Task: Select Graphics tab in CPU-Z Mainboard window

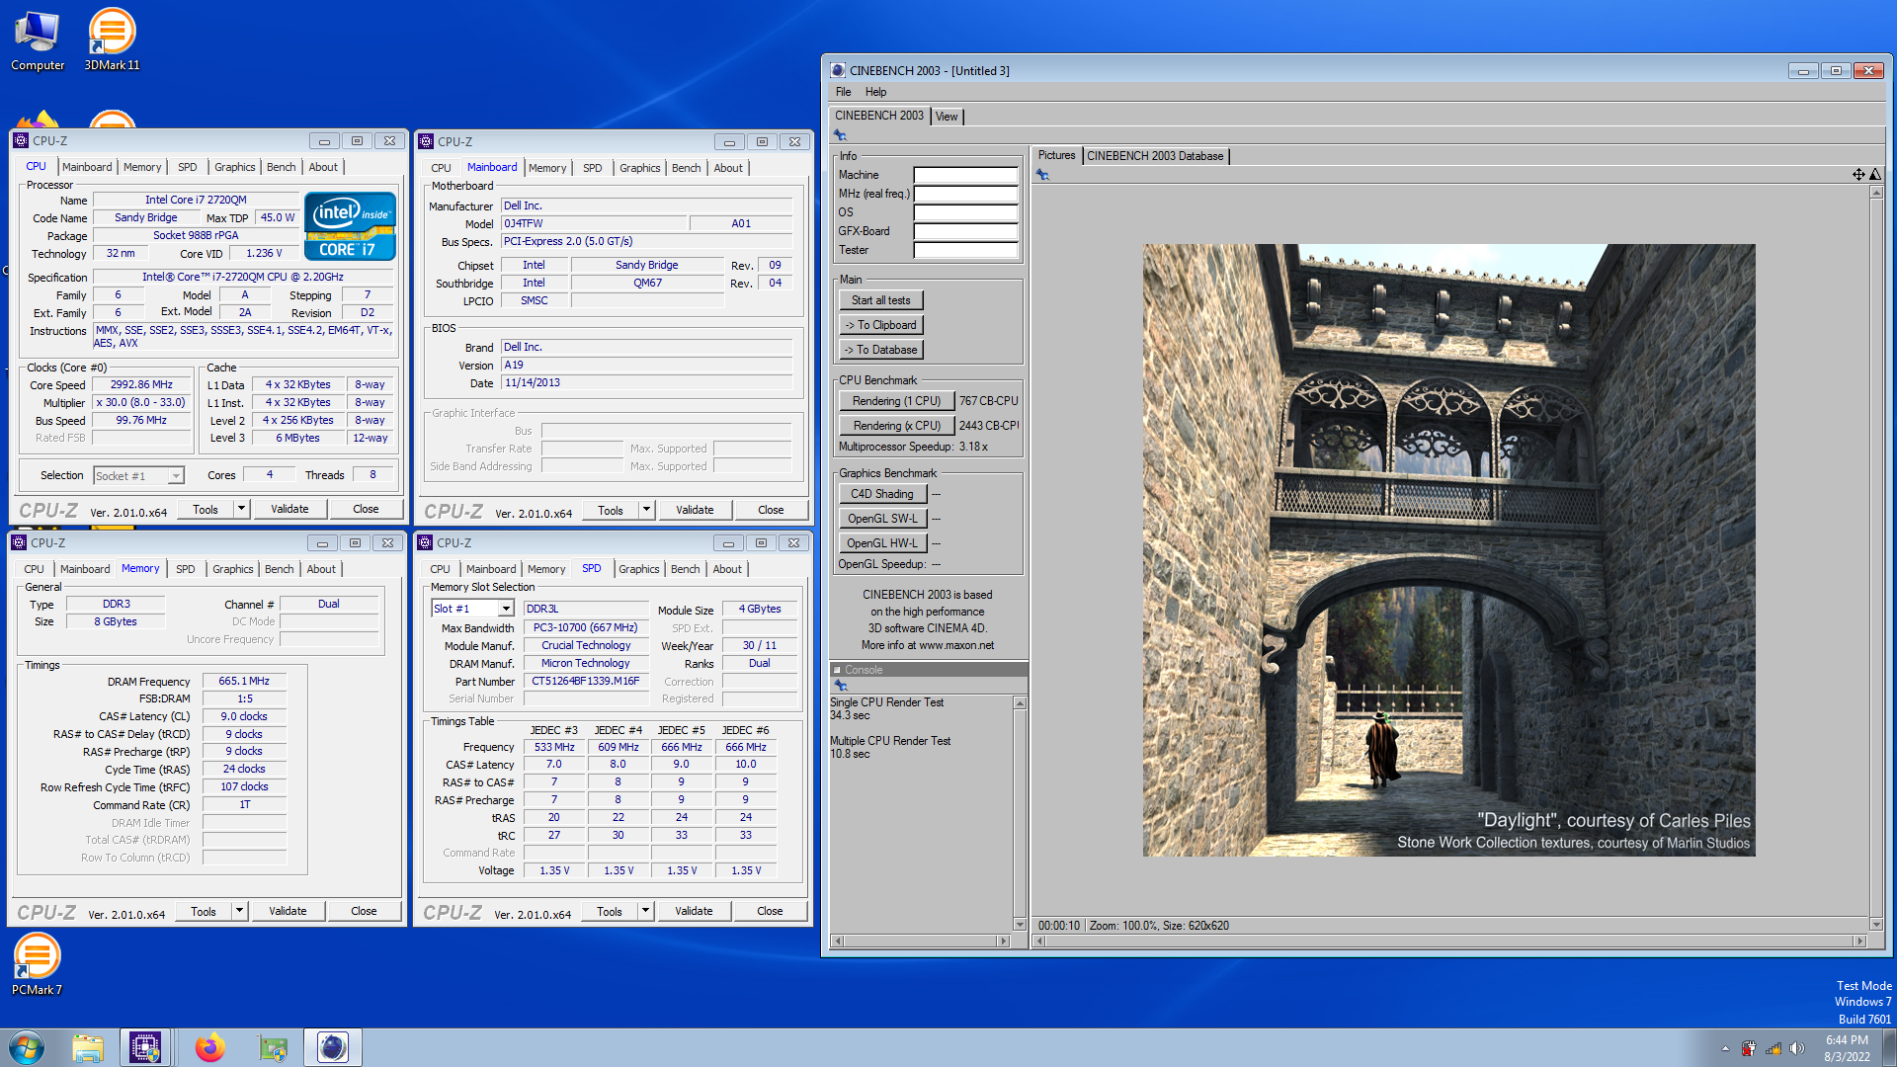Action: [639, 168]
